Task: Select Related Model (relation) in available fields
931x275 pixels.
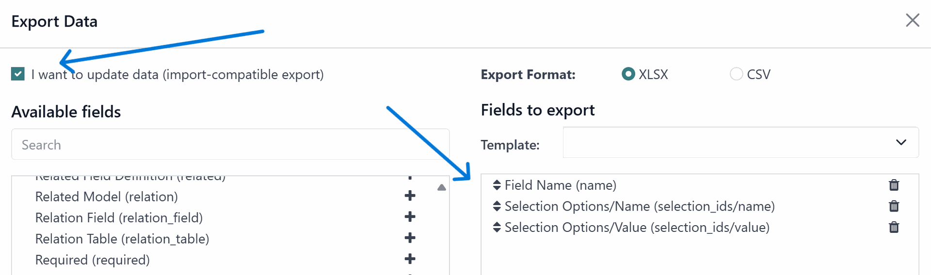Action: click(x=106, y=197)
